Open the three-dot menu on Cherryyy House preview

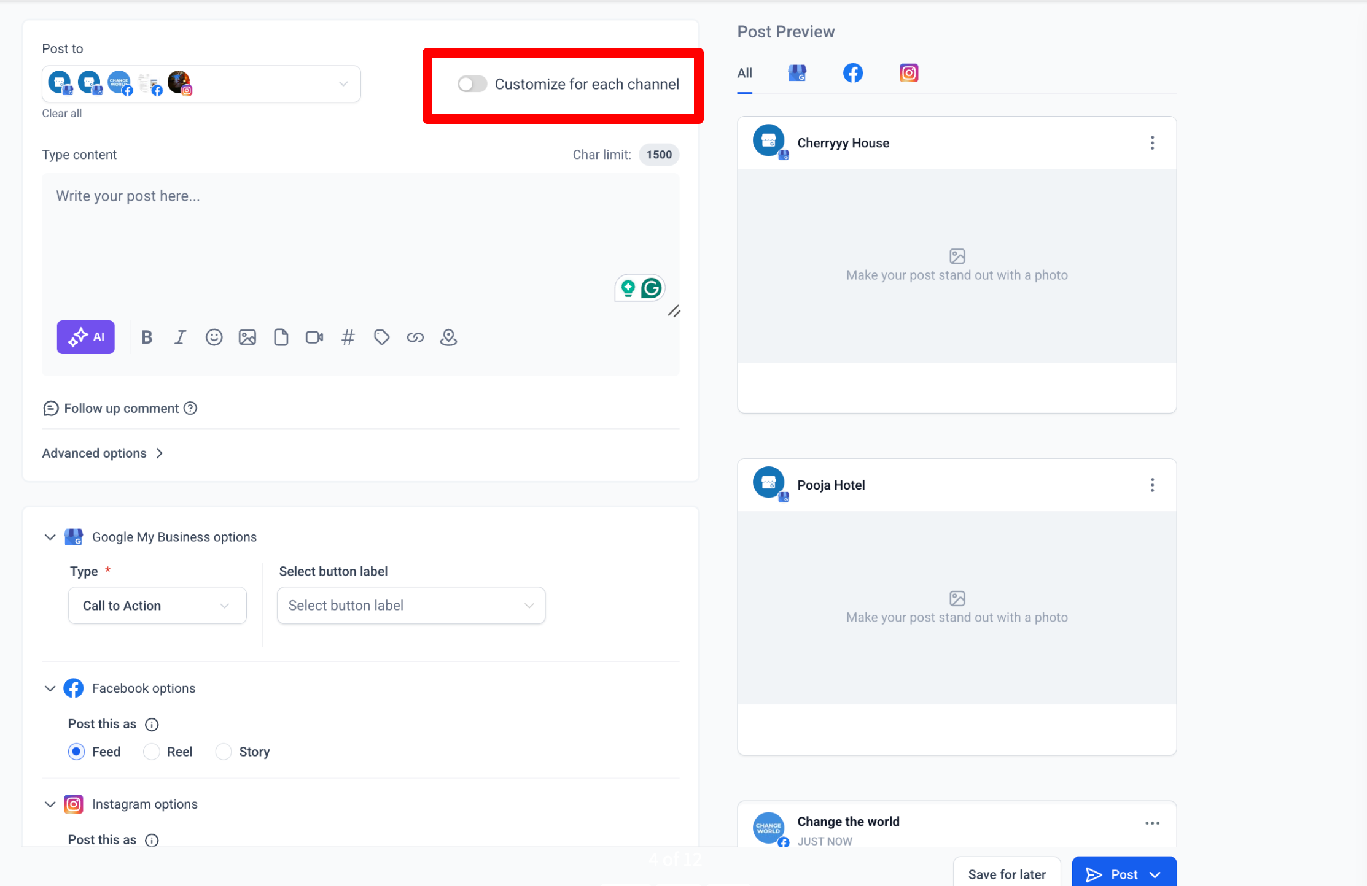pyautogui.click(x=1152, y=142)
